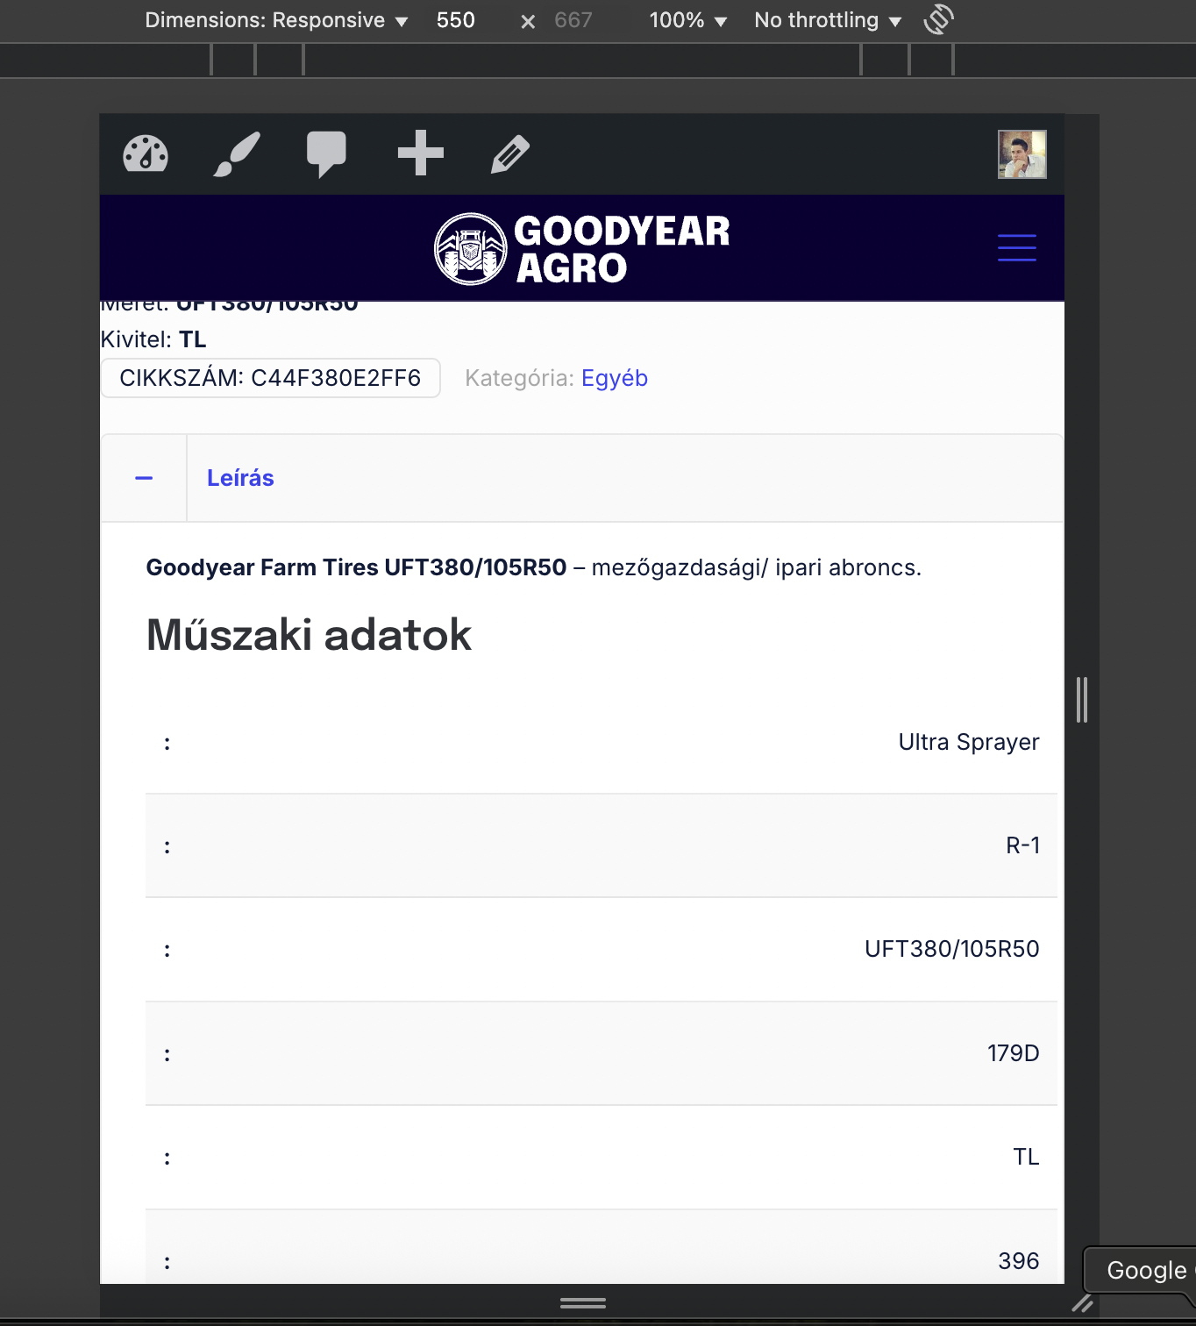Collapse the Leírás section with minus icon
1196x1326 pixels.
144,478
